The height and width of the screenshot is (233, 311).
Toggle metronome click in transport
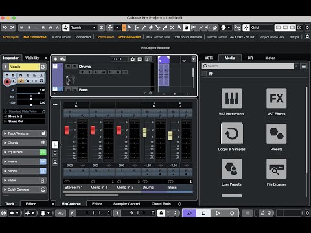[x=262, y=213]
